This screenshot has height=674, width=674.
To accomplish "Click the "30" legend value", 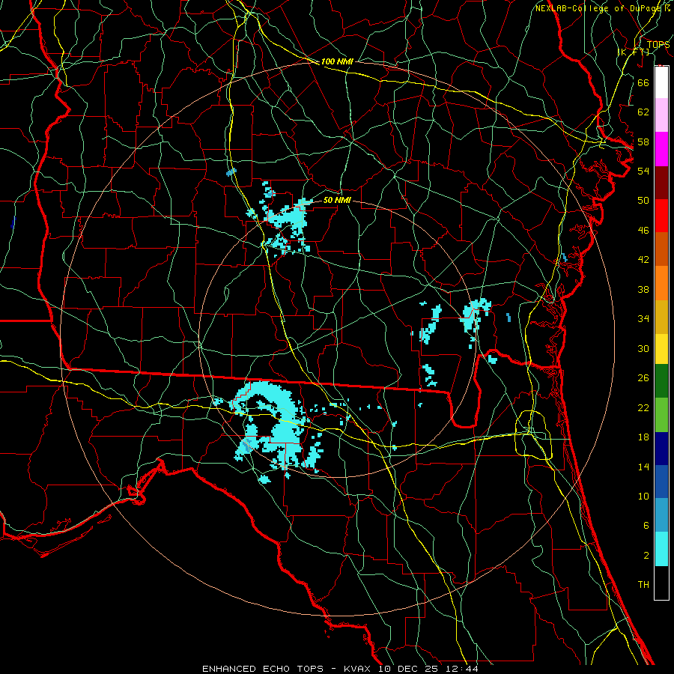I will click(x=643, y=348).
